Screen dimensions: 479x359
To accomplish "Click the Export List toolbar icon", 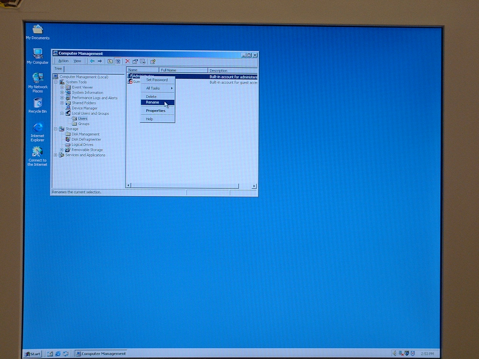I will pyautogui.click(x=143, y=62).
